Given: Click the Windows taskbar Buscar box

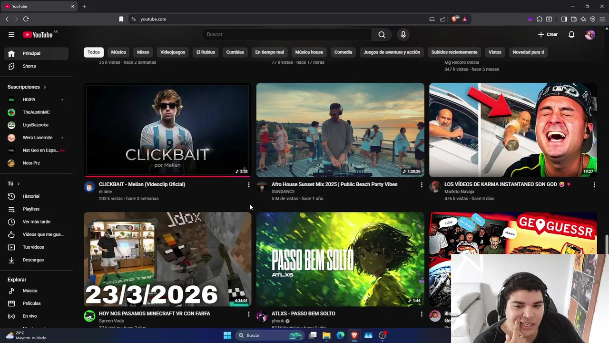Looking at the screenshot, I should (x=270, y=335).
